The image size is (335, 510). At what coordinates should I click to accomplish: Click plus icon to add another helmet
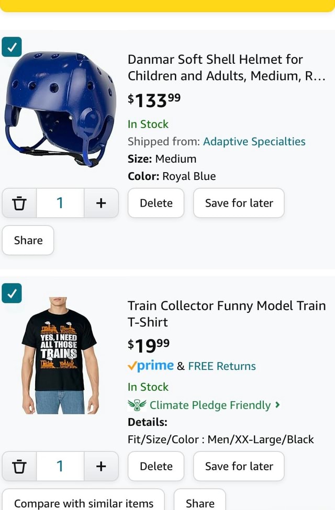(101, 203)
